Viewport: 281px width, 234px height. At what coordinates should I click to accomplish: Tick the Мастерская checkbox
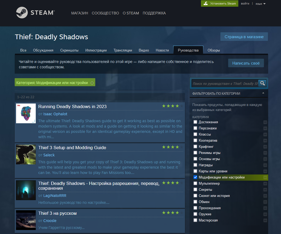(x=195, y=220)
